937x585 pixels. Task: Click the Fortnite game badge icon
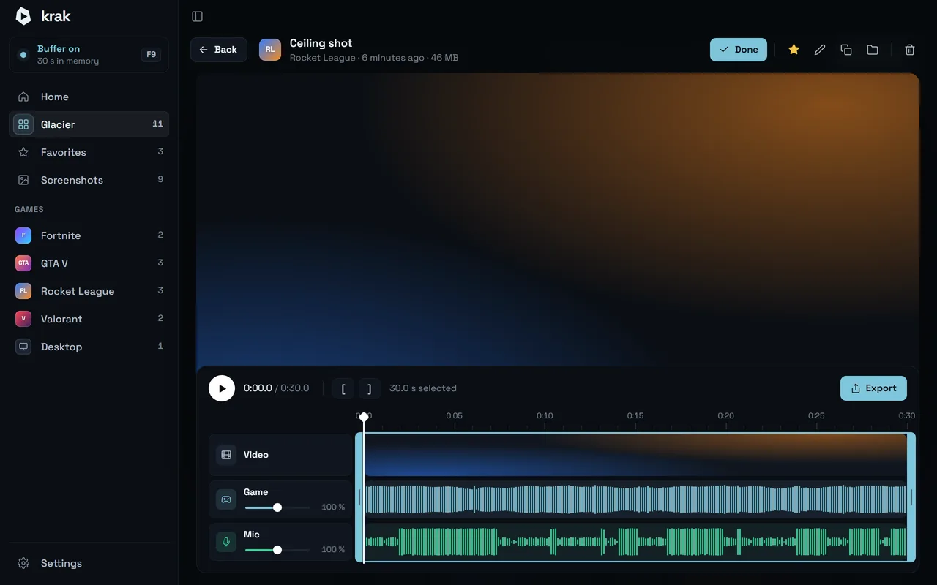[23, 235]
